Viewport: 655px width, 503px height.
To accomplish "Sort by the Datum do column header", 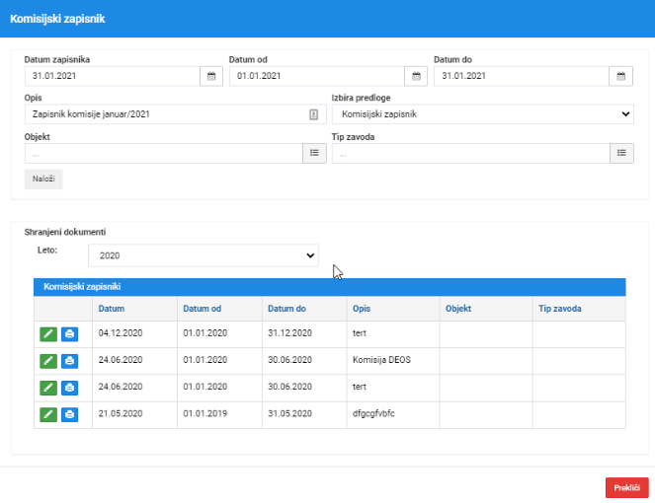I will [287, 309].
